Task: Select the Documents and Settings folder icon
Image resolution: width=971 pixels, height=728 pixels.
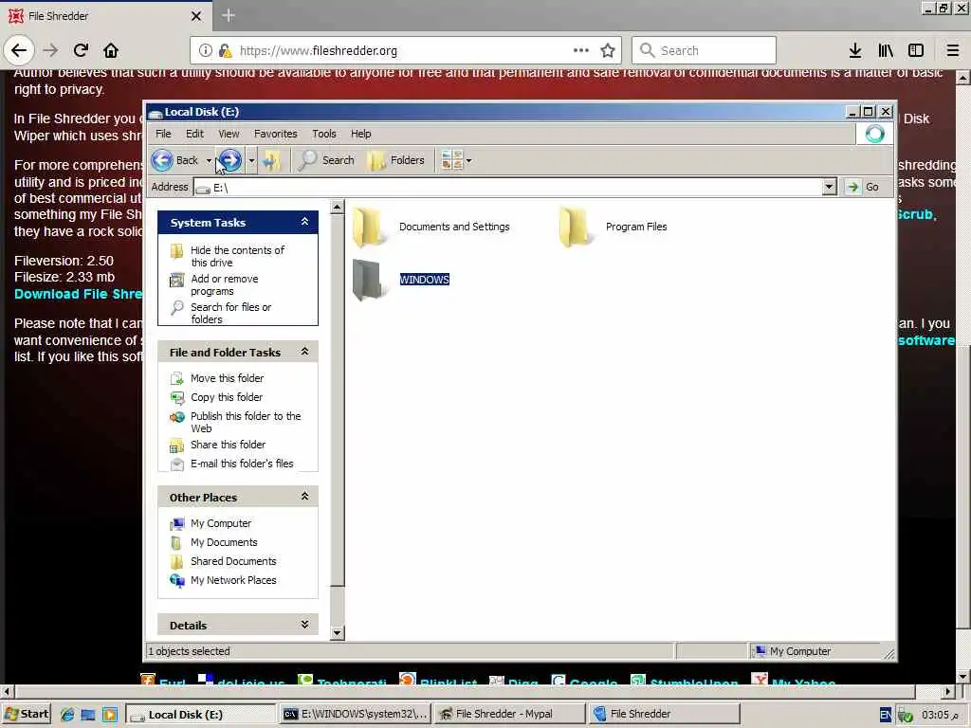Action: (370, 227)
